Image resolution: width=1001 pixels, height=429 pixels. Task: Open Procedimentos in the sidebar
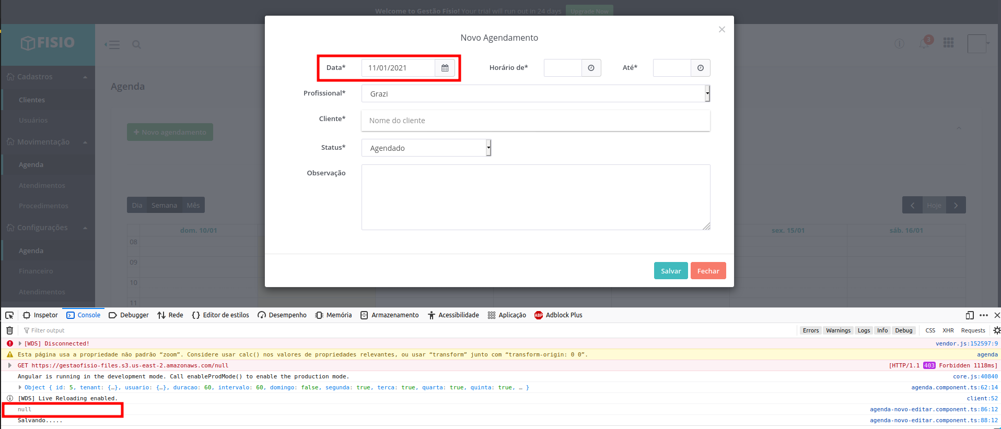click(x=43, y=206)
